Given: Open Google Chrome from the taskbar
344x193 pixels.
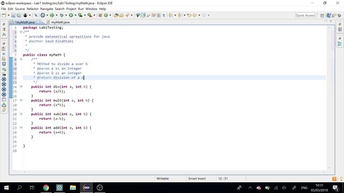Looking at the screenshot, I should [46, 188].
